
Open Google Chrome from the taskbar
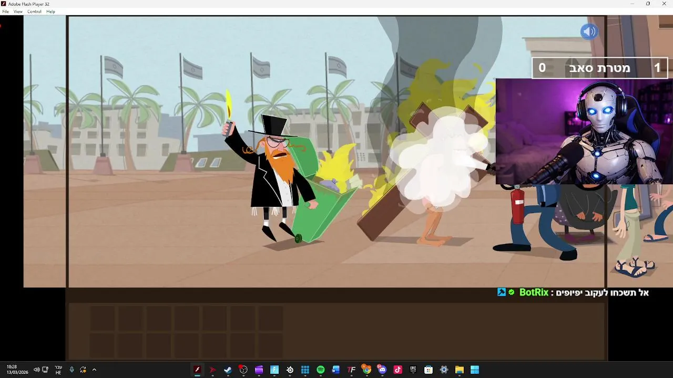pos(366,370)
